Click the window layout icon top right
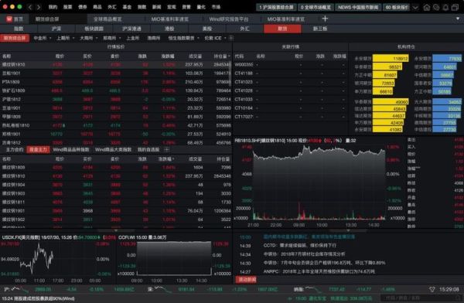This screenshot has width=464, height=303. pyautogui.click(x=455, y=8)
